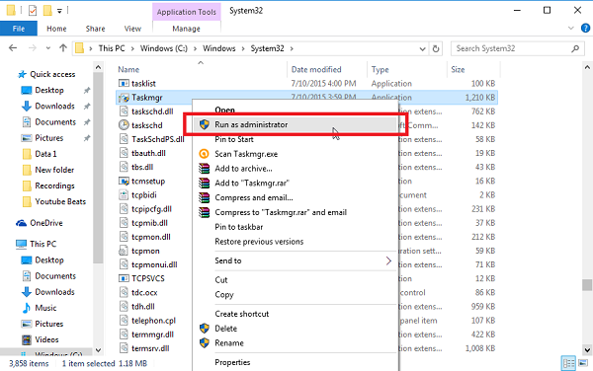Screen dimensions: 593x371
Task: Open the Youtube Beats folder in sidebar
Action: [x=60, y=201]
